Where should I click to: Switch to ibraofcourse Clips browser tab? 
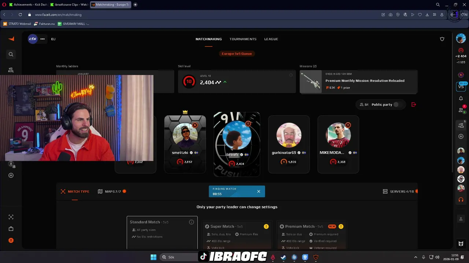(x=69, y=5)
